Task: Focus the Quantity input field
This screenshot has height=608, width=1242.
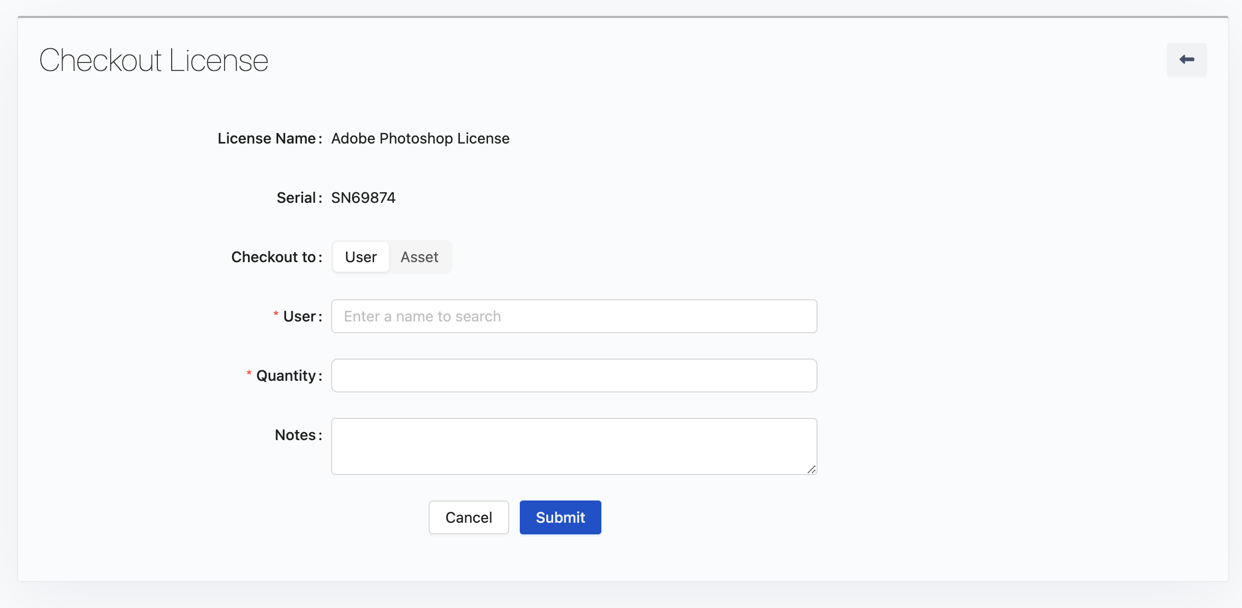Action: click(574, 375)
